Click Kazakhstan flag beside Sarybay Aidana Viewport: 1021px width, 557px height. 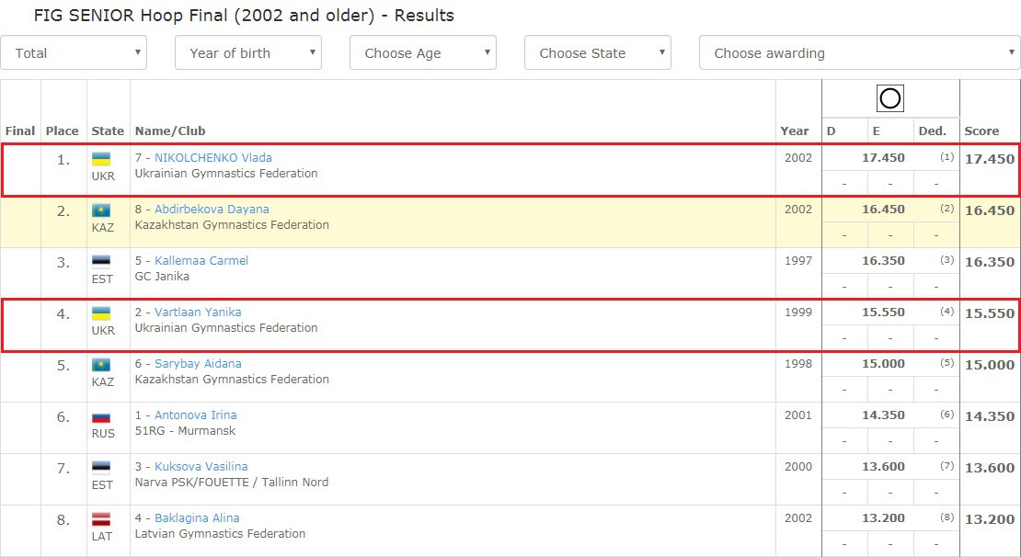pyautogui.click(x=103, y=365)
